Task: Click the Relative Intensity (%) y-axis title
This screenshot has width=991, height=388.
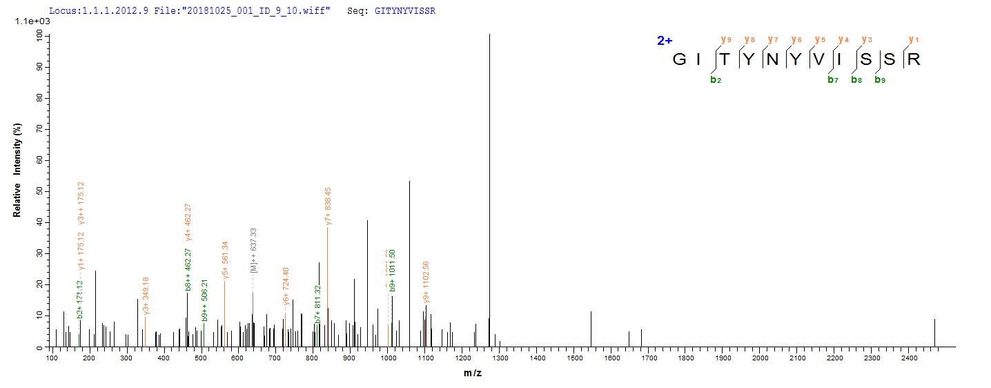Action: 17,177
